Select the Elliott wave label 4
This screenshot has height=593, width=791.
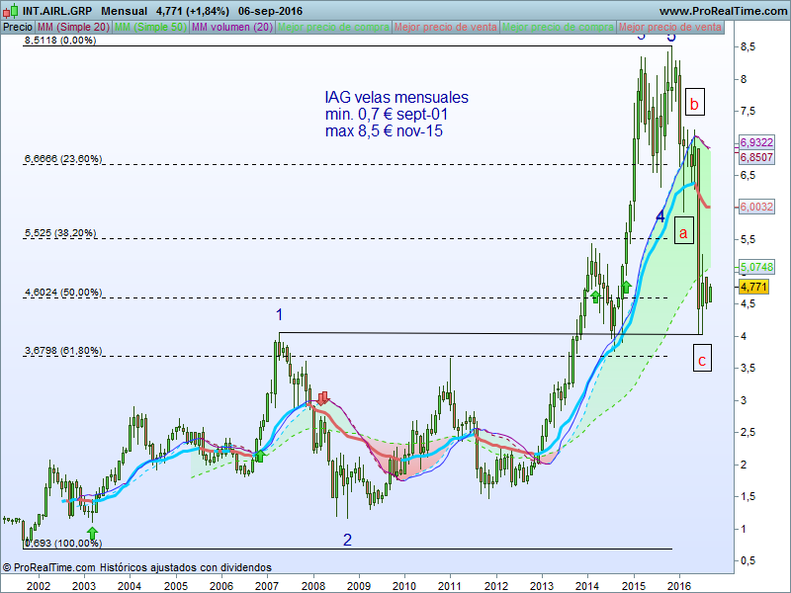660,216
